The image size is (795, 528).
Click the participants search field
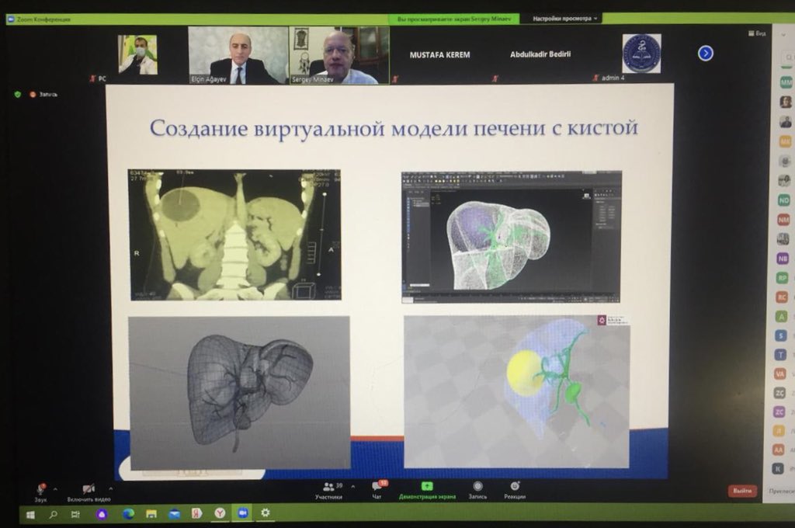(x=787, y=57)
